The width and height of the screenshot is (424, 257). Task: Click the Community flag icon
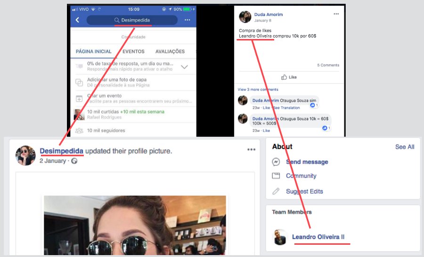click(x=276, y=176)
